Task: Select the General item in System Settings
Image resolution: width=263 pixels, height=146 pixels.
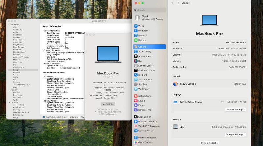Action: (150, 47)
